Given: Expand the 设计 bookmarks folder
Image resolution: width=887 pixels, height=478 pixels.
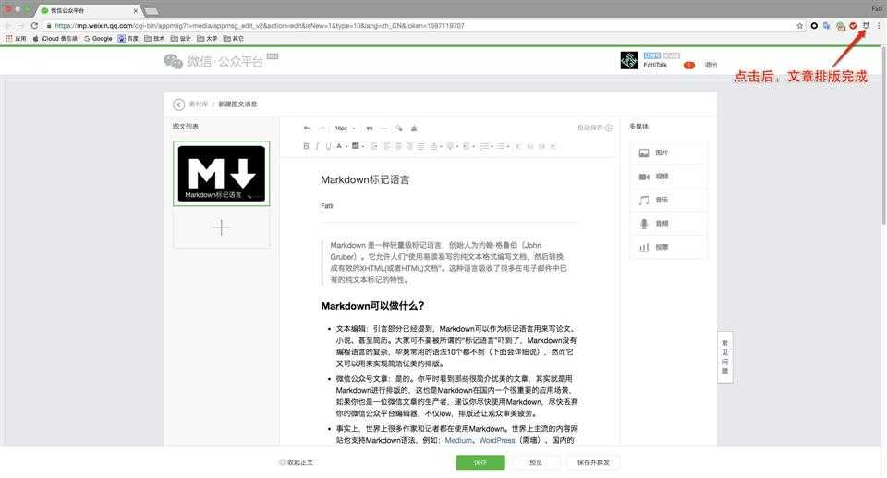Looking at the screenshot, I should 181,39.
